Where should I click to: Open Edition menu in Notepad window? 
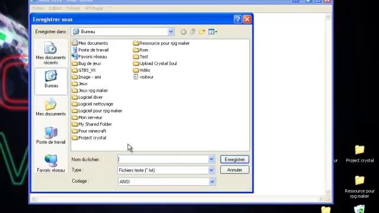(x=55, y=8)
